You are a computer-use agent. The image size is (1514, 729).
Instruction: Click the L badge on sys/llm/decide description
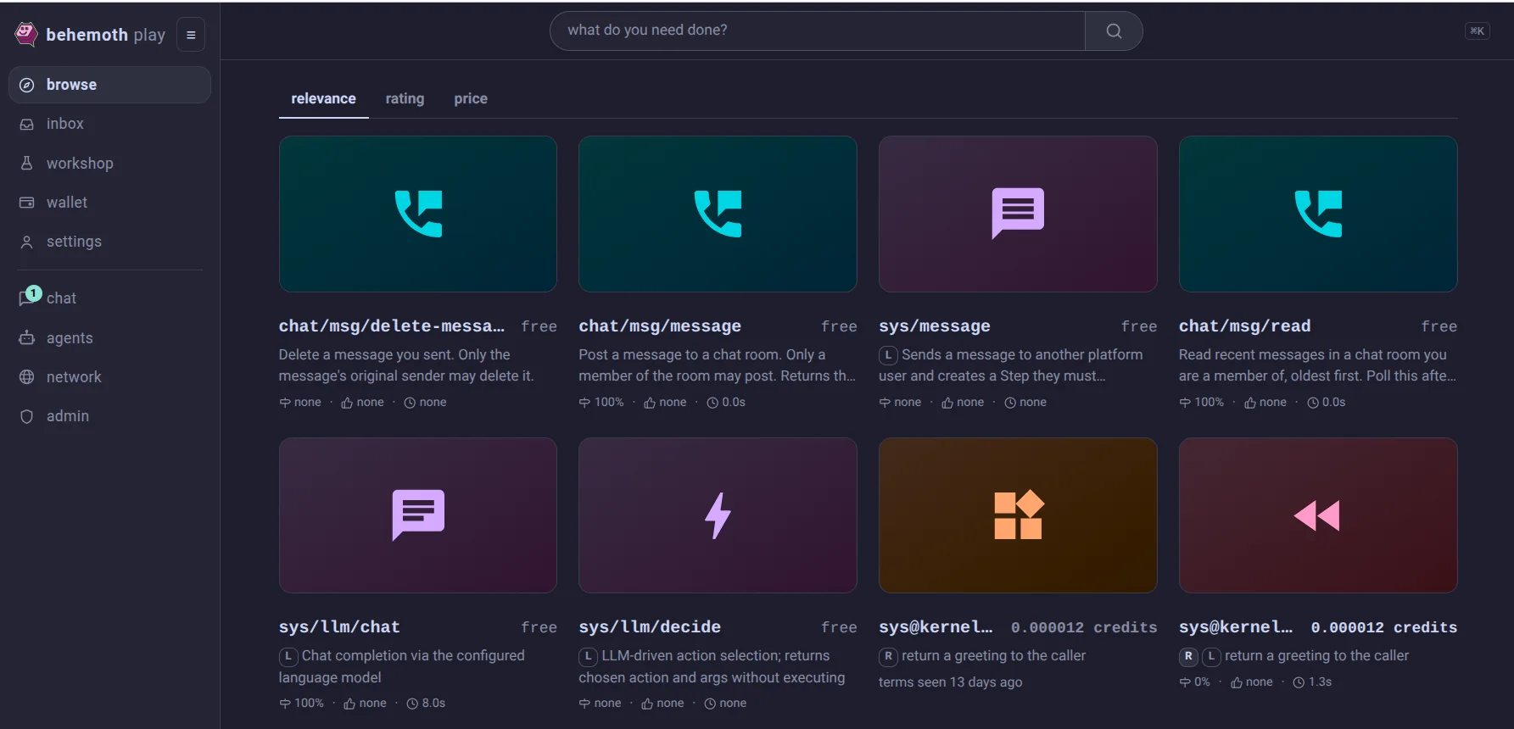588,656
